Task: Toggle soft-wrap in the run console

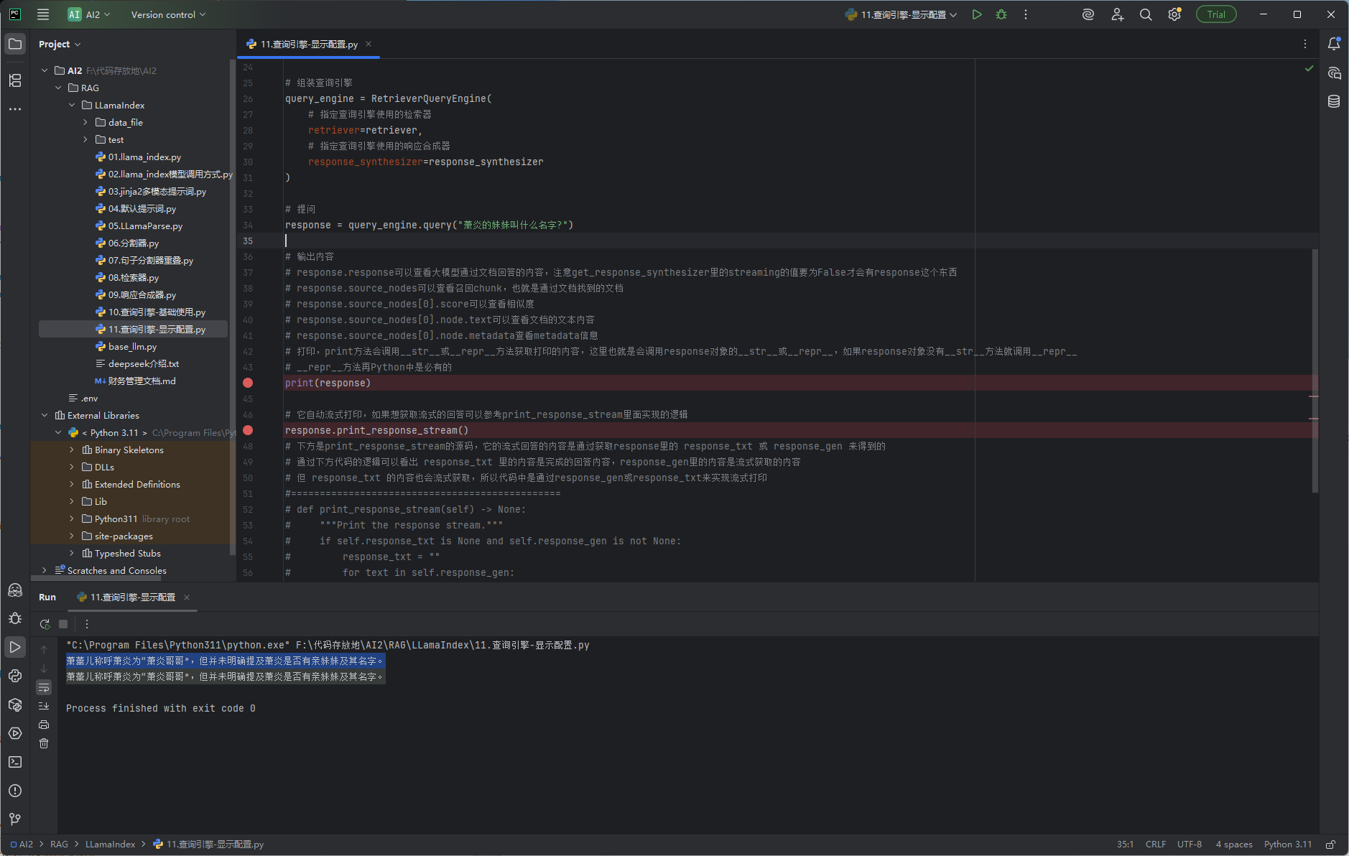Action: [44, 687]
